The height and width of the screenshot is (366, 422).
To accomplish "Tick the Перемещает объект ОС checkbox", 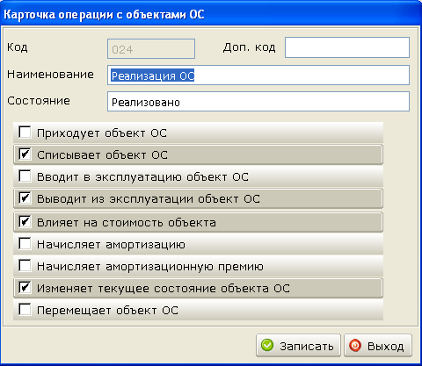I will click(x=25, y=310).
